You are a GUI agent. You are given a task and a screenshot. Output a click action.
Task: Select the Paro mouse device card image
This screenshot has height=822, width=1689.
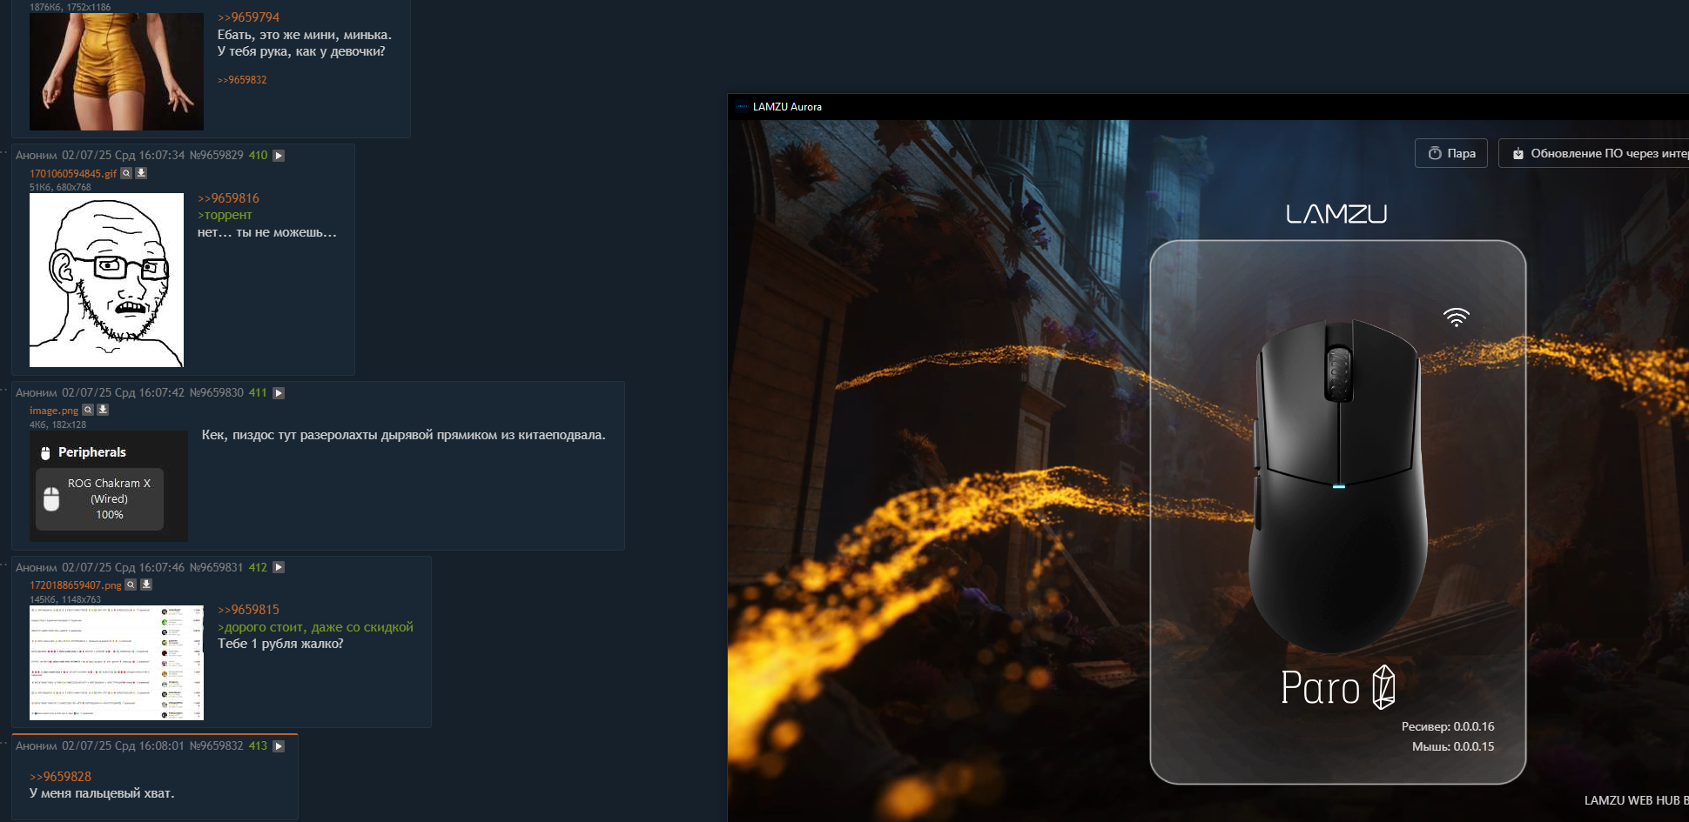coord(1339,485)
